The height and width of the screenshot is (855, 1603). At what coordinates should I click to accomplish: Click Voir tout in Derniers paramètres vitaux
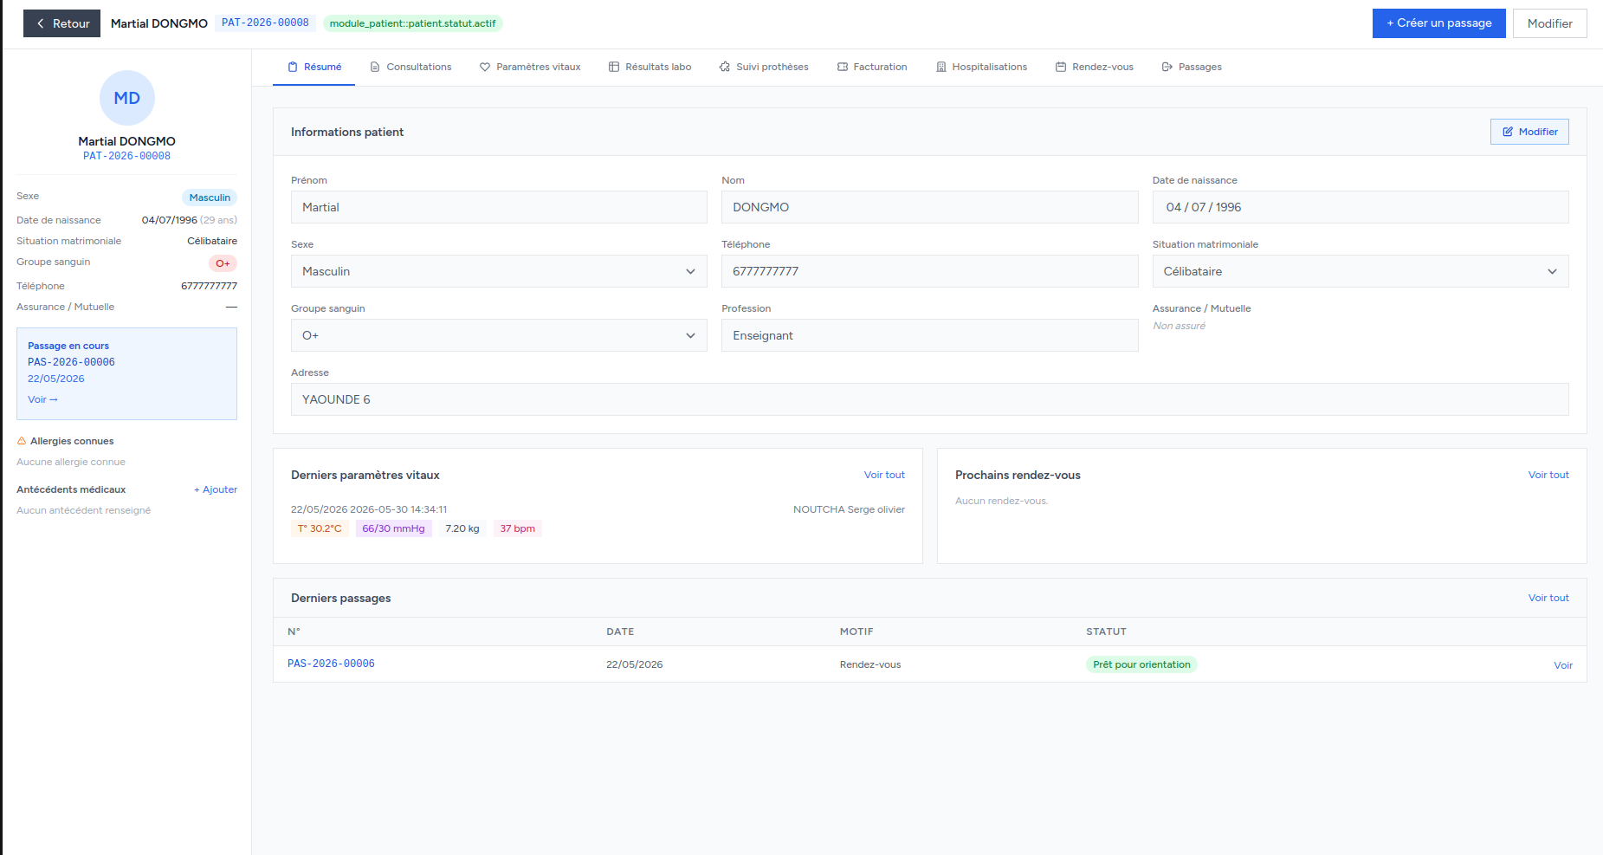[x=884, y=475]
